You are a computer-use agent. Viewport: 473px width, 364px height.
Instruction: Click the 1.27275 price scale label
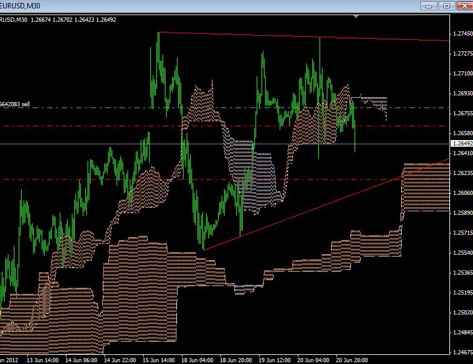463,54
